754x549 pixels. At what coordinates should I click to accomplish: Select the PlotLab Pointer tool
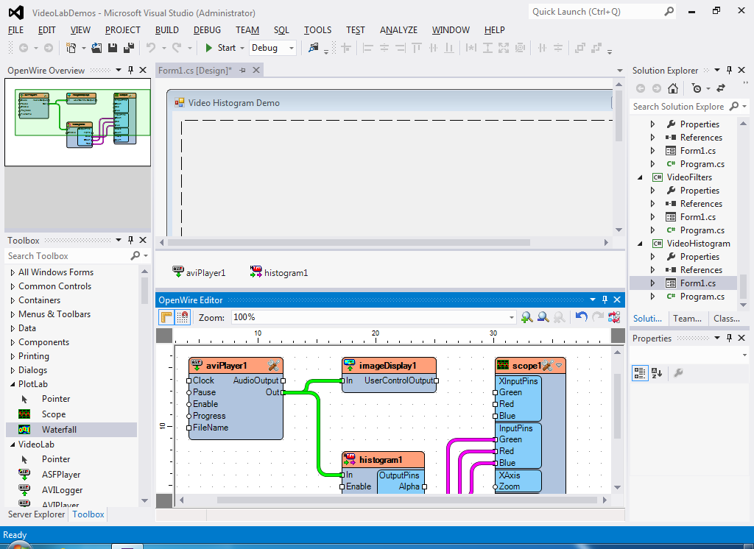[71, 399]
